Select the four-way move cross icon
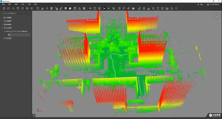 point(109,9)
